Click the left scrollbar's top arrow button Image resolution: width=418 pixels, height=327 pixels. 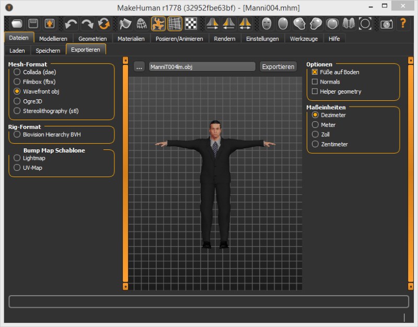125,61
